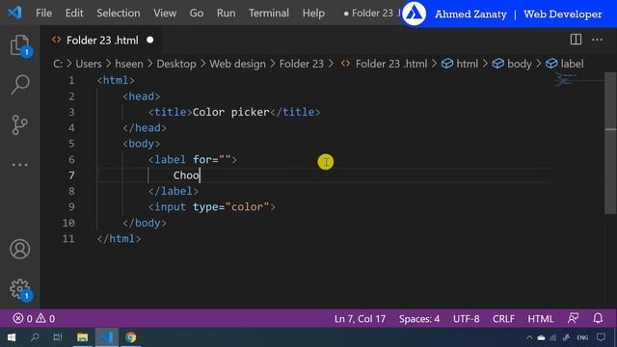Click the Web design breadcrumb segment
The image size is (617, 347).
[237, 64]
